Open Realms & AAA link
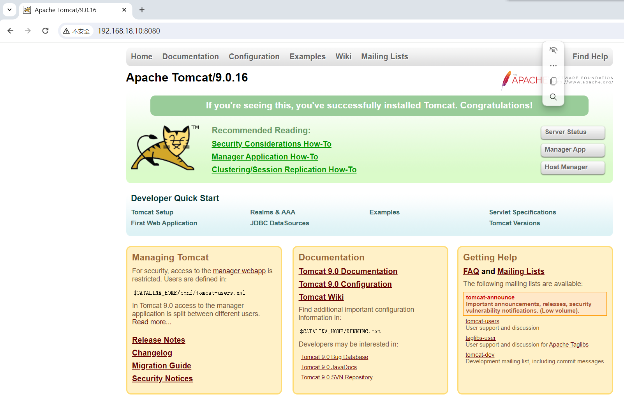 click(x=273, y=212)
